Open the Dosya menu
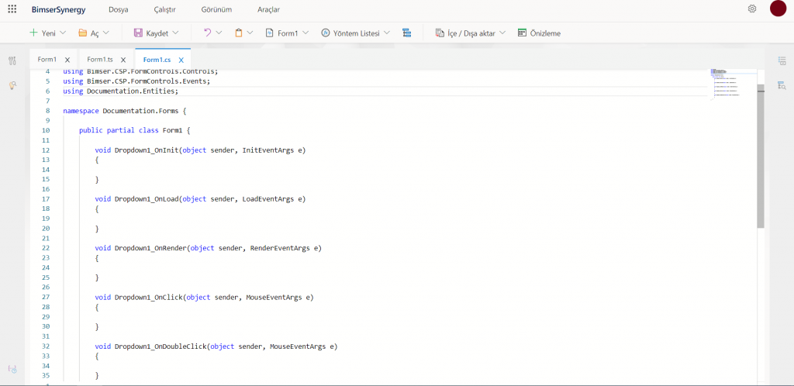Viewport: 794px width, 386px height. click(x=118, y=9)
